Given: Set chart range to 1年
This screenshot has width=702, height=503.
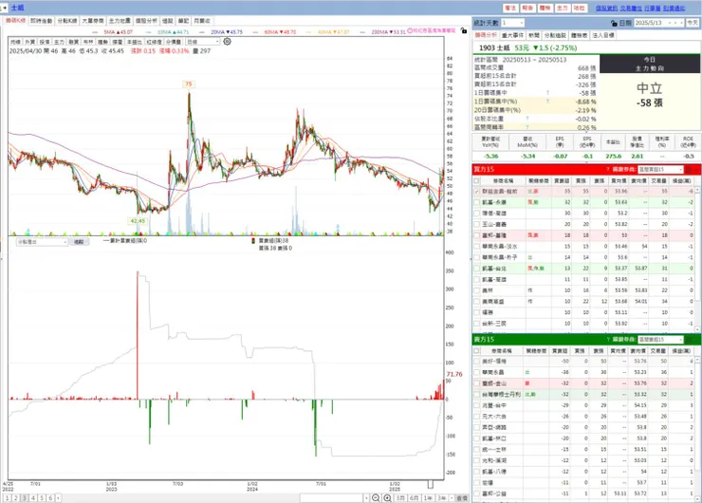Looking at the screenshot, I should 428,498.
